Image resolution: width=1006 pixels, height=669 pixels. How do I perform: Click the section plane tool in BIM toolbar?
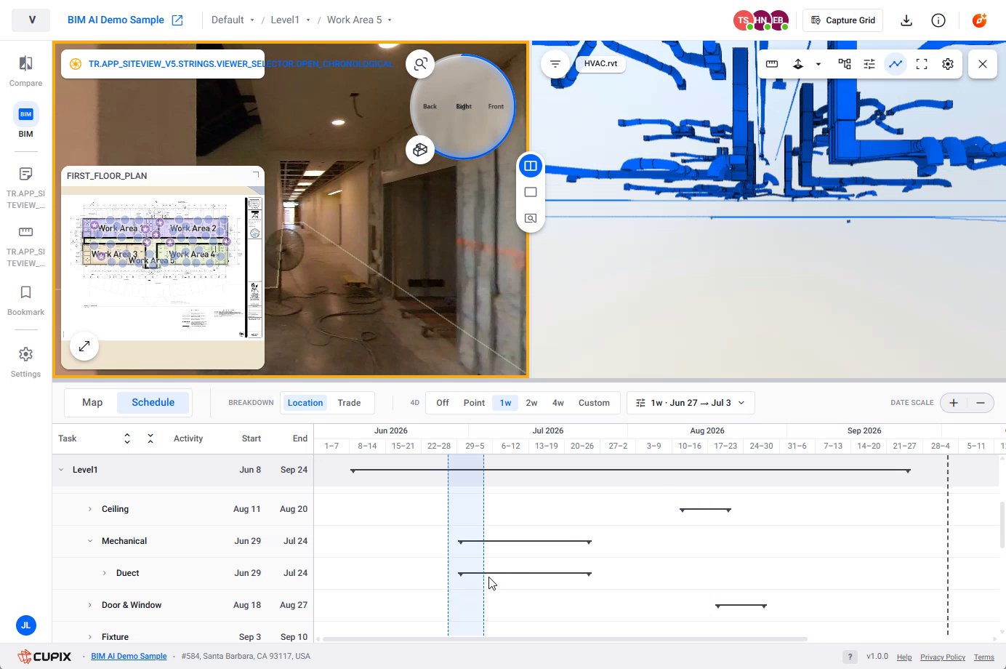pos(798,64)
